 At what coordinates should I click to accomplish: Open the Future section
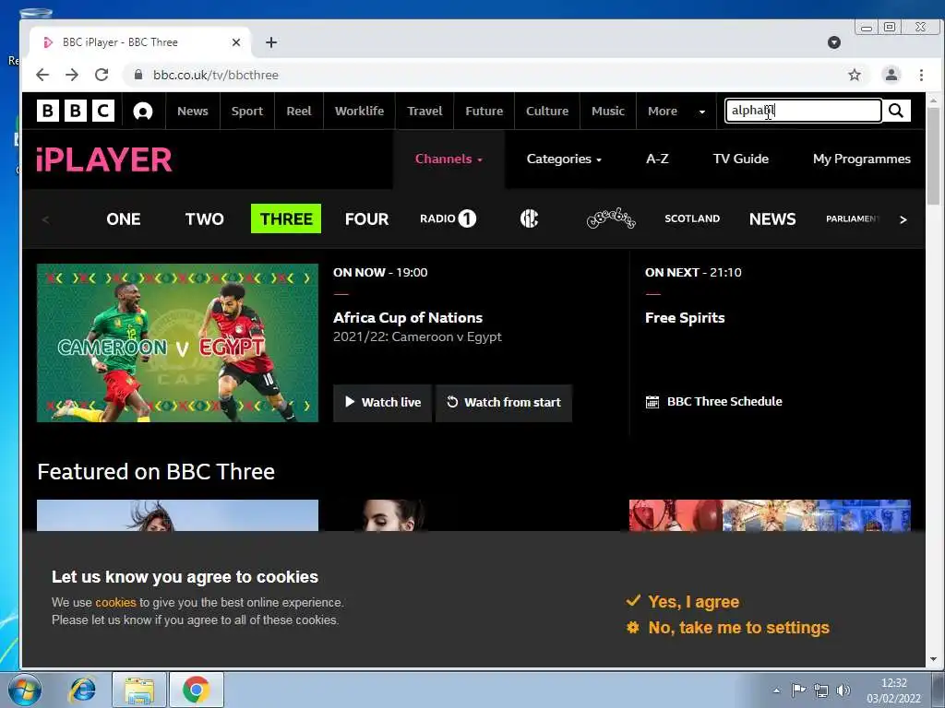[x=484, y=111]
